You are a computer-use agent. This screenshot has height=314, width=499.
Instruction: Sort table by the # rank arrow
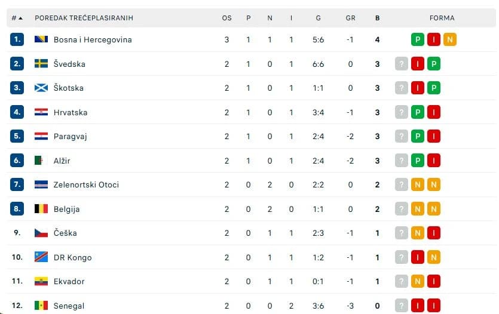[x=21, y=18]
